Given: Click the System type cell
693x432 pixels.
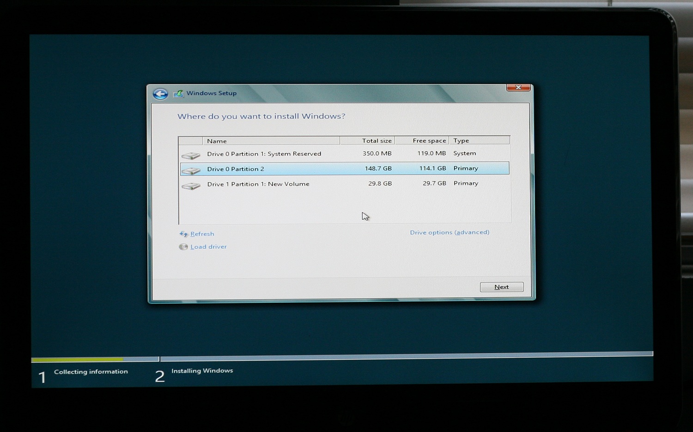Looking at the screenshot, I should [464, 153].
